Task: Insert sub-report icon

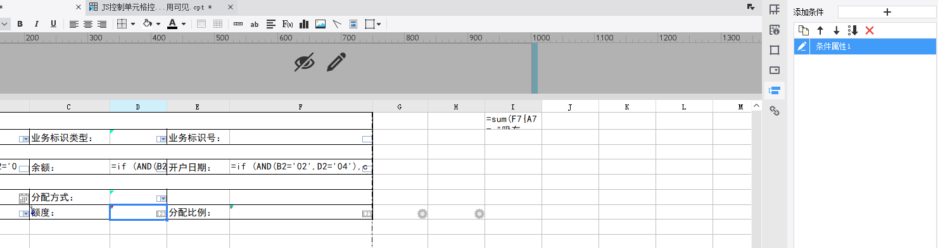Action: pyautogui.click(x=353, y=24)
